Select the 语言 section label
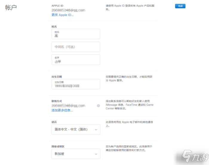209x165 pixels. point(54,122)
